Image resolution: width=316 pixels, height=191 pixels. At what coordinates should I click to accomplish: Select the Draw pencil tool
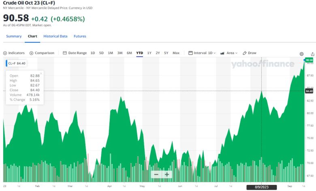(x=250, y=53)
